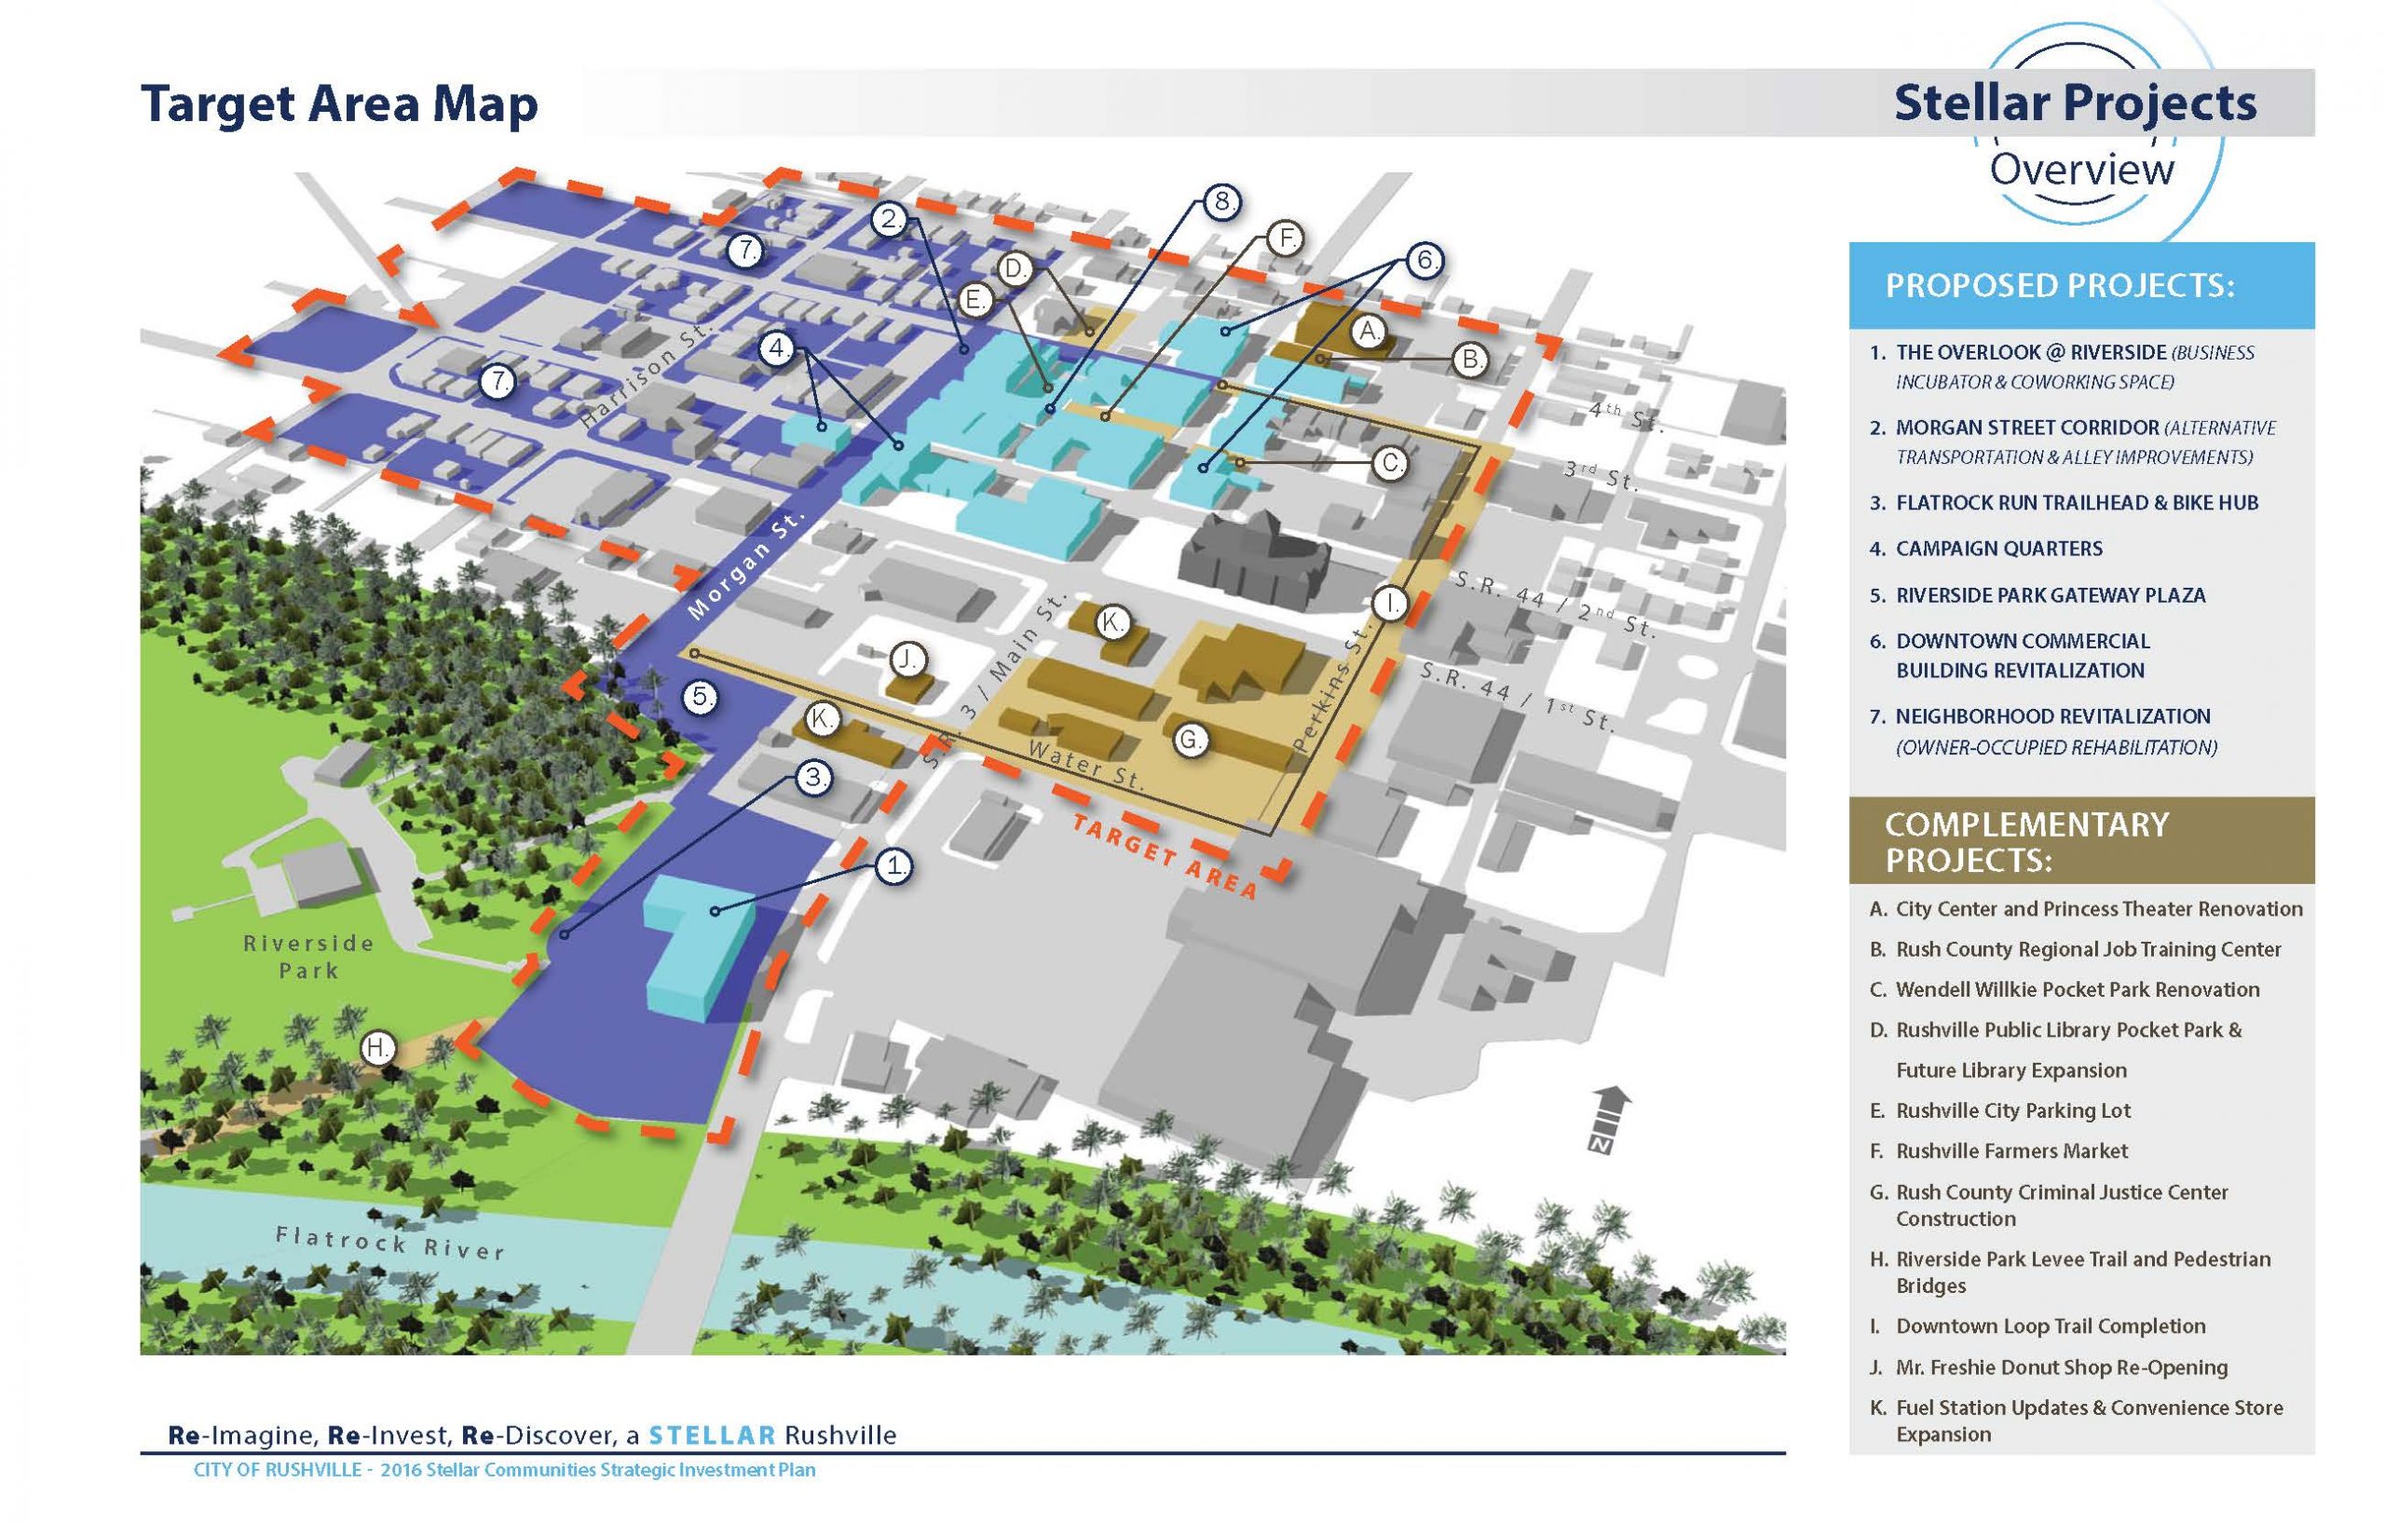This screenshot has width=2385, height=1524.
Task: Select marker F for Rushville Farmers Market
Action: [x=1287, y=238]
